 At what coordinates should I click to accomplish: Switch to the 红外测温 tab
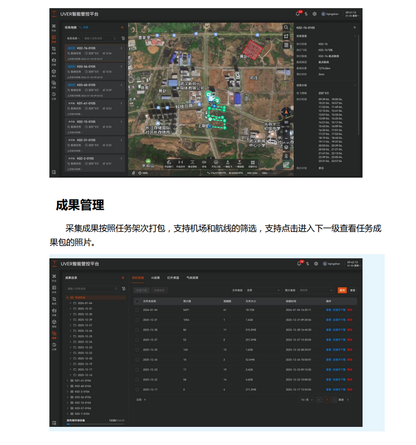[173, 278]
